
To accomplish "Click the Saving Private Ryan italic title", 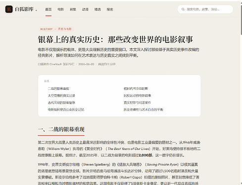I will [x=162, y=164].
